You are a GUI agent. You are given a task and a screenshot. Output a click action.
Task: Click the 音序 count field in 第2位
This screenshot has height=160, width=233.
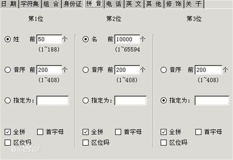click(x=127, y=70)
